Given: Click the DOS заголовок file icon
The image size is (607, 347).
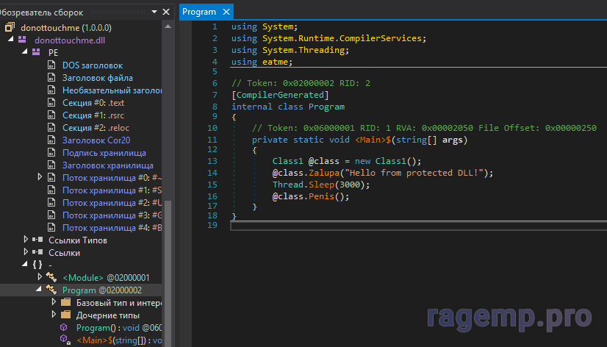Looking at the screenshot, I should coord(51,65).
